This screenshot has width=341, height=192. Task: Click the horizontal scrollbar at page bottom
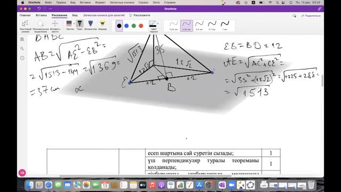[145, 175]
